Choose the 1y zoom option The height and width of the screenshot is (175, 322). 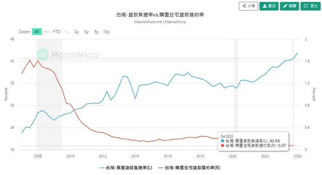click(67, 32)
